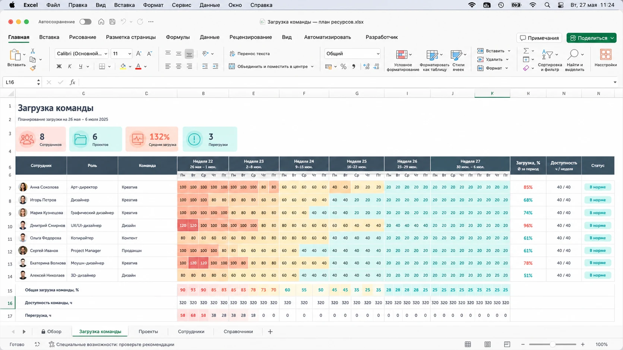The image size is (623, 350).
Task: Adjust the zoom slider in status bar
Action: point(553,344)
